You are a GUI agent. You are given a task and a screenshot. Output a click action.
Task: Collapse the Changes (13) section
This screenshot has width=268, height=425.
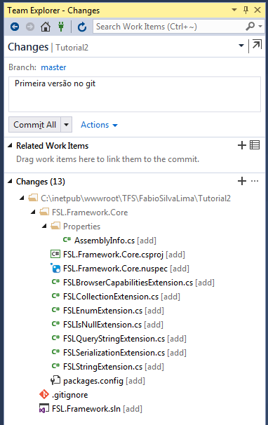pos(10,182)
